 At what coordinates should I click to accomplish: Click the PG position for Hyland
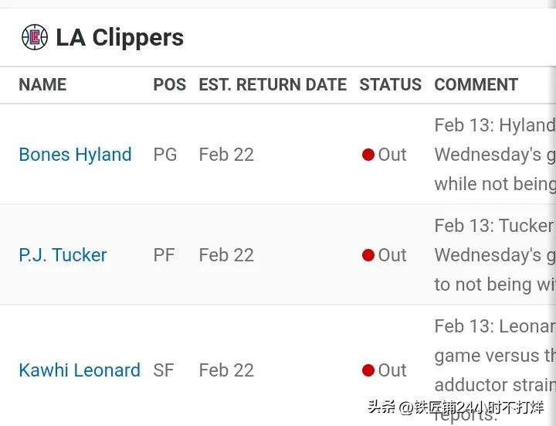click(x=165, y=155)
